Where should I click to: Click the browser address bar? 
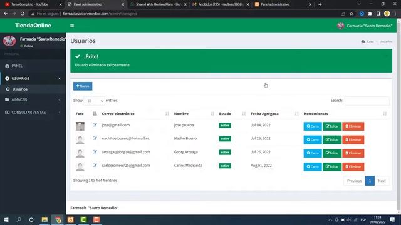[x=184, y=14]
